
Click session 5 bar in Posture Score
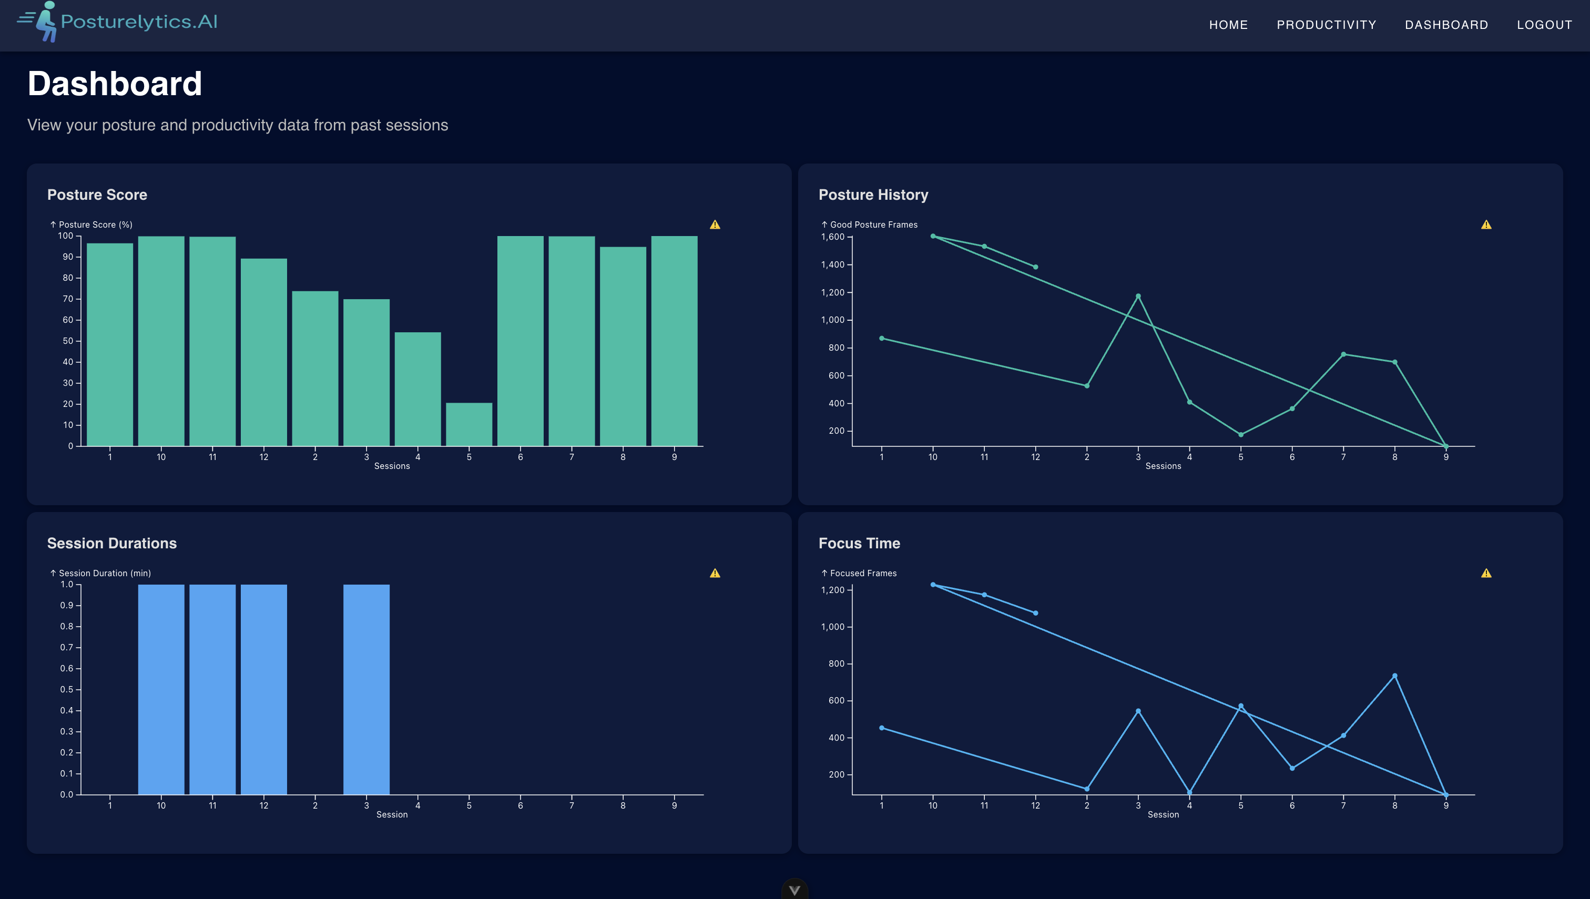[468, 424]
